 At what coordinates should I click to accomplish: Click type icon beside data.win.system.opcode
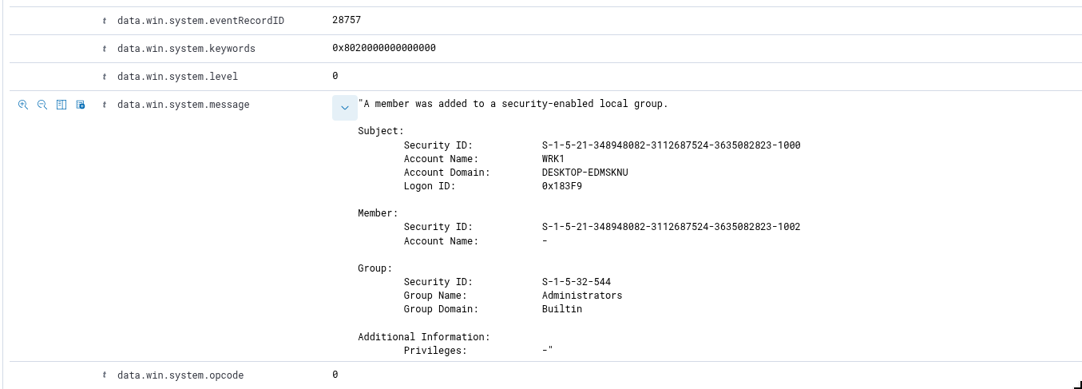pos(105,375)
